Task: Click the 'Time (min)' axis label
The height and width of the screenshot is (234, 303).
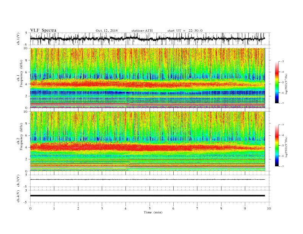Action: (x=153, y=212)
